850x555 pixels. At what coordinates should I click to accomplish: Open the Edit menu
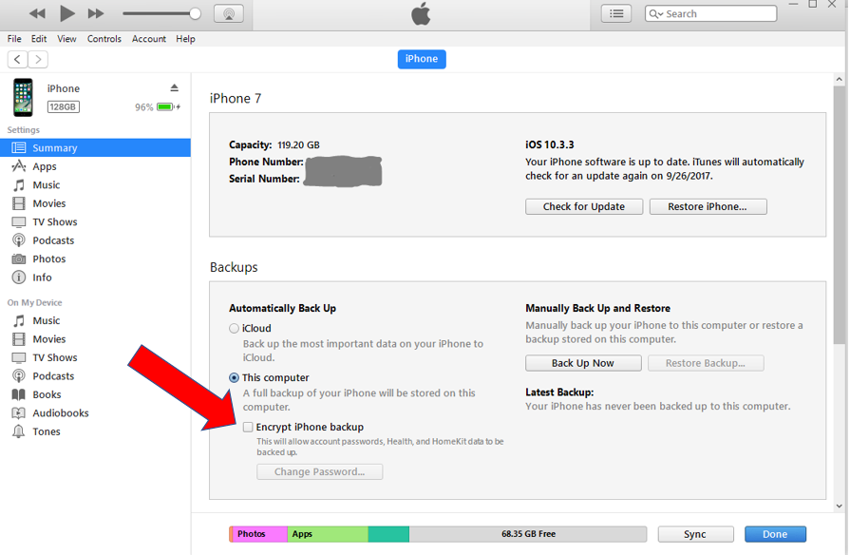click(x=39, y=39)
